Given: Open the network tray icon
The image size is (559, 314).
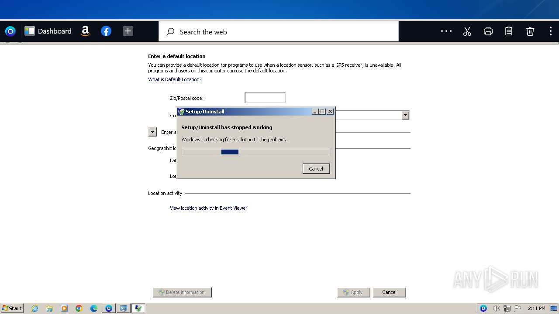Looking at the screenshot, I should pos(507,308).
